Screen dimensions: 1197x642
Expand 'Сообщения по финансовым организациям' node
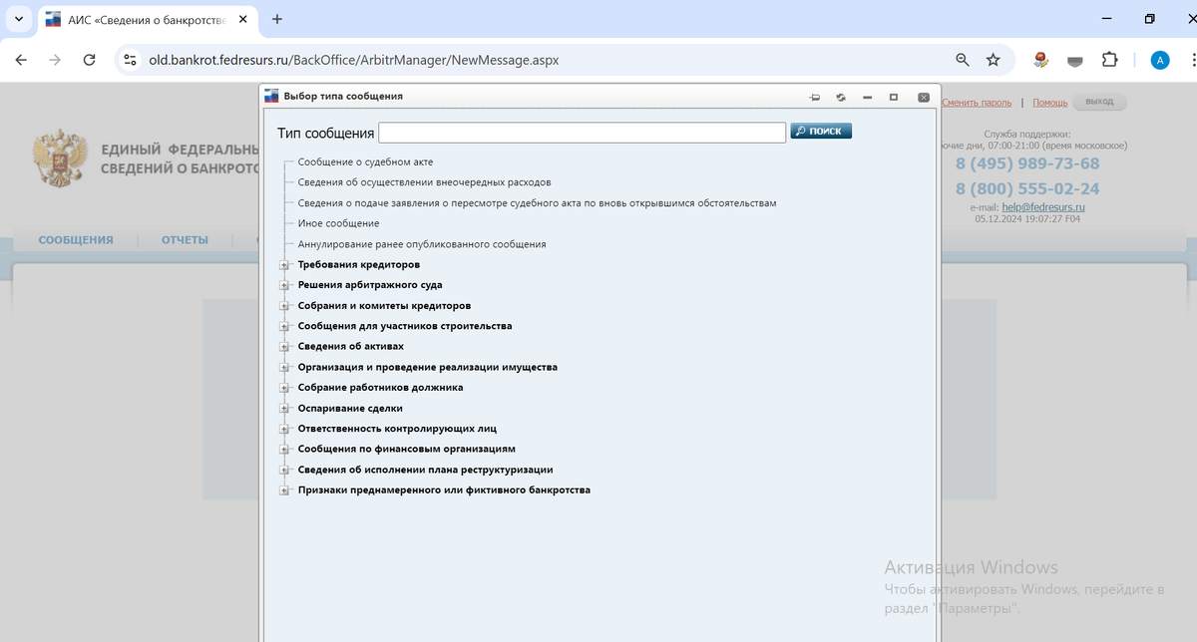(x=284, y=450)
